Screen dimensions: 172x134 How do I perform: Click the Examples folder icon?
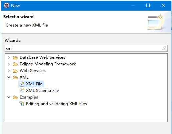[x=15, y=97]
